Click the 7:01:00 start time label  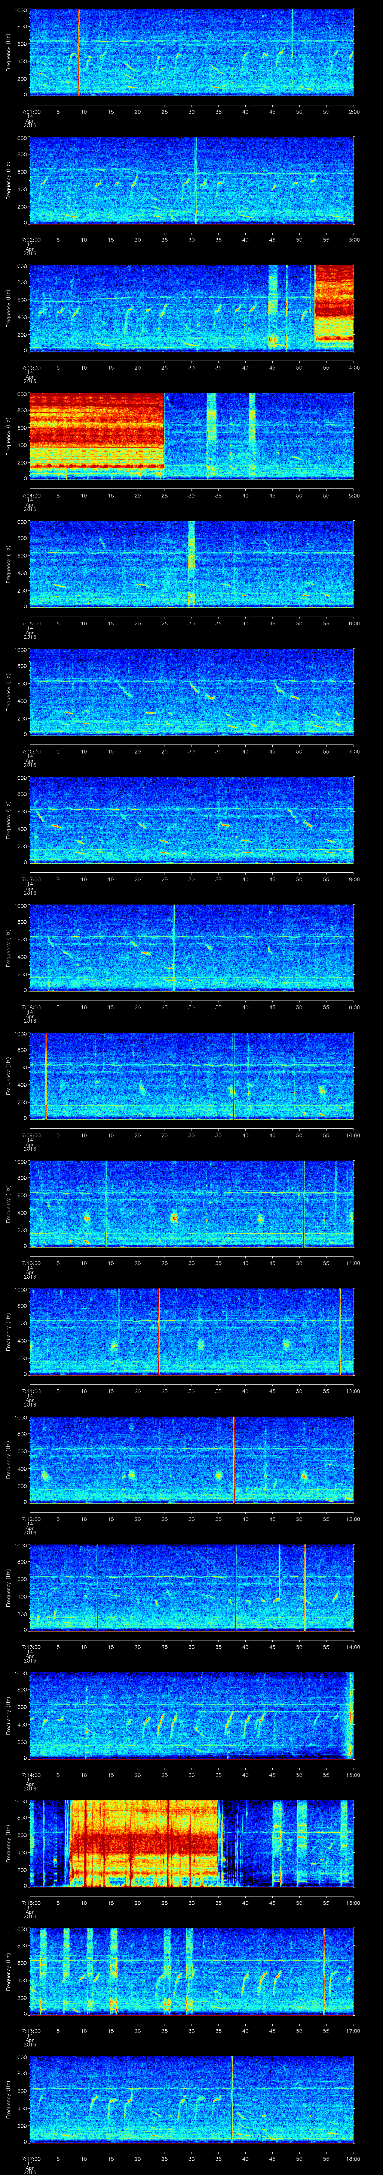30,111
